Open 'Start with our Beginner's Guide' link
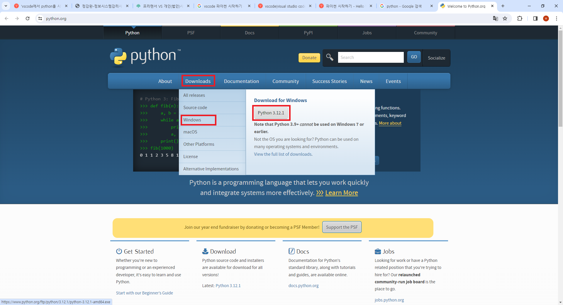This screenshot has width=563, height=305. (144, 293)
